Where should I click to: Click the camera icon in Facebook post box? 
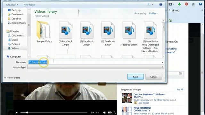tap(180, 73)
